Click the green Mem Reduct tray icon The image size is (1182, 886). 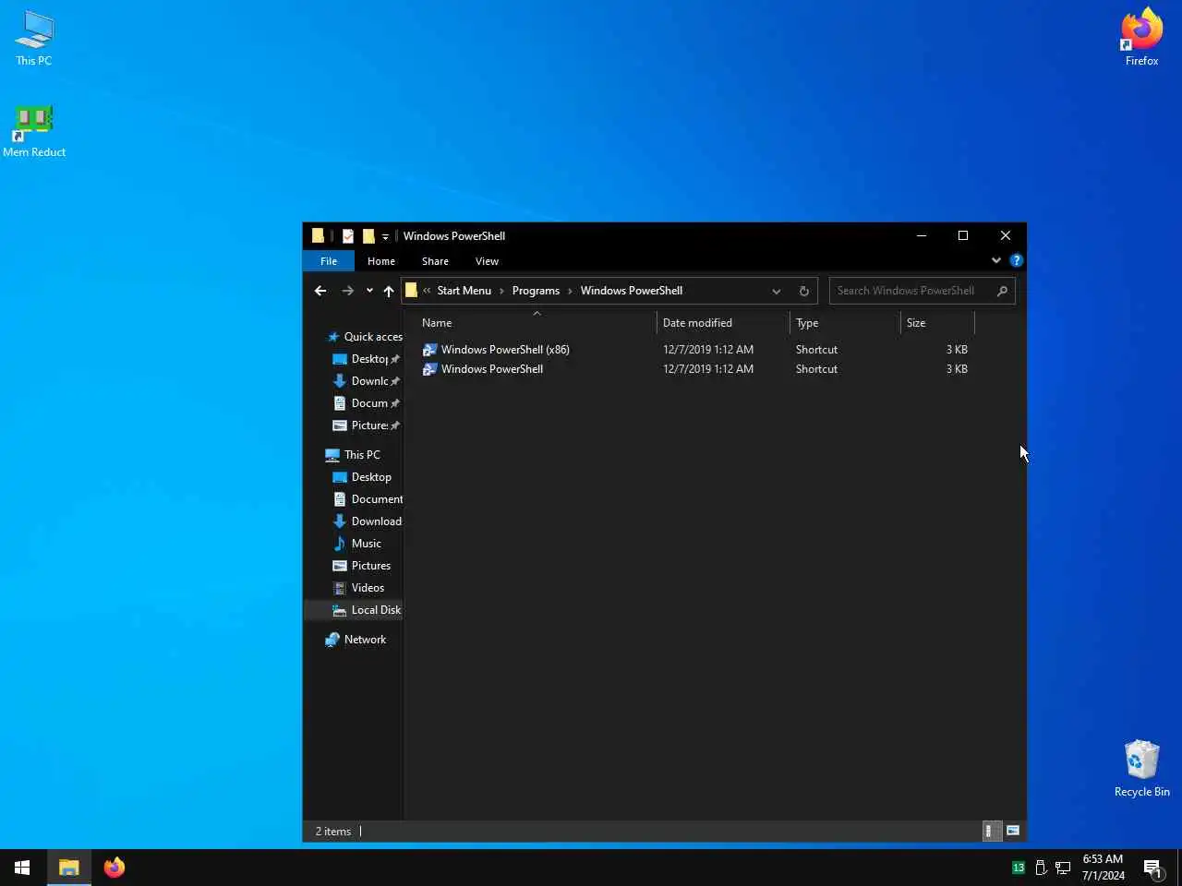click(1019, 868)
